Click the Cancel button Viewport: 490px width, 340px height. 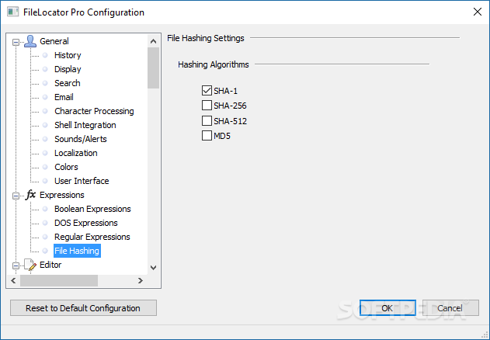tap(450, 308)
